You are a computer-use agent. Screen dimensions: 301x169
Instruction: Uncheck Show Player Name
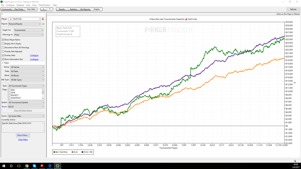point(3,39)
